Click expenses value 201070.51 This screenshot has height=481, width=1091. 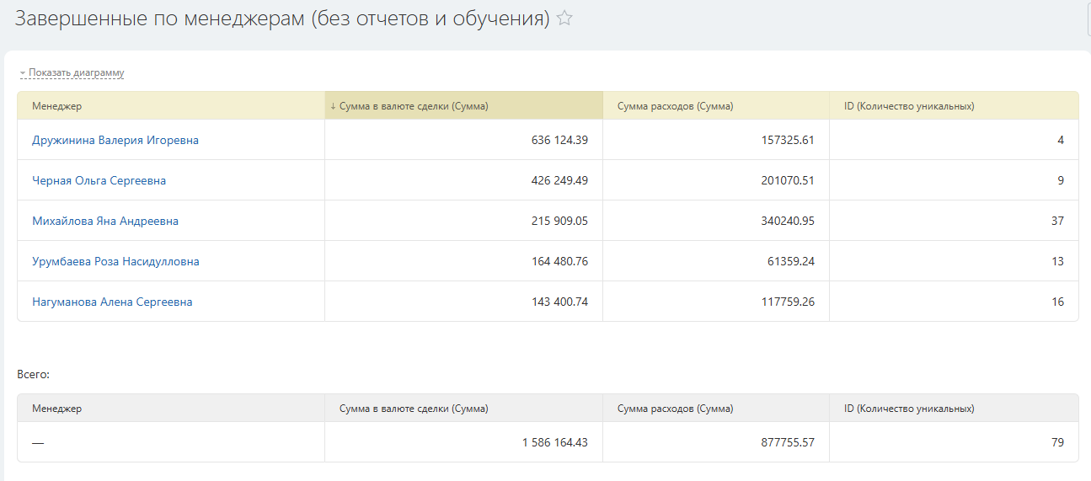(x=786, y=180)
